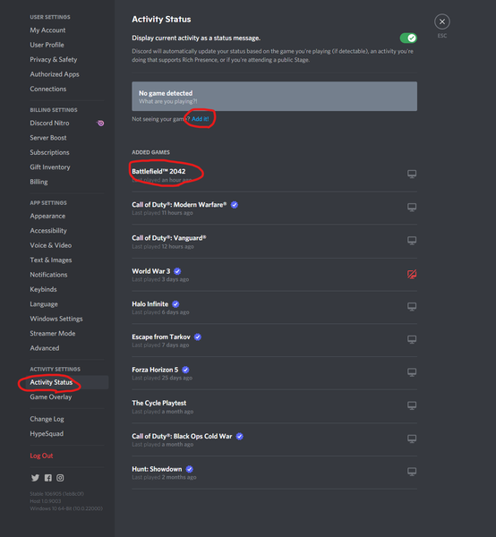Click overlay monitor icon for Forza Horizon 5
The height and width of the screenshot is (537, 496).
point(412,372)
